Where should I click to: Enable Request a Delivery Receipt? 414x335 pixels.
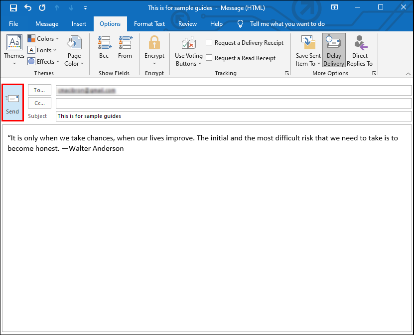(209, 43)
